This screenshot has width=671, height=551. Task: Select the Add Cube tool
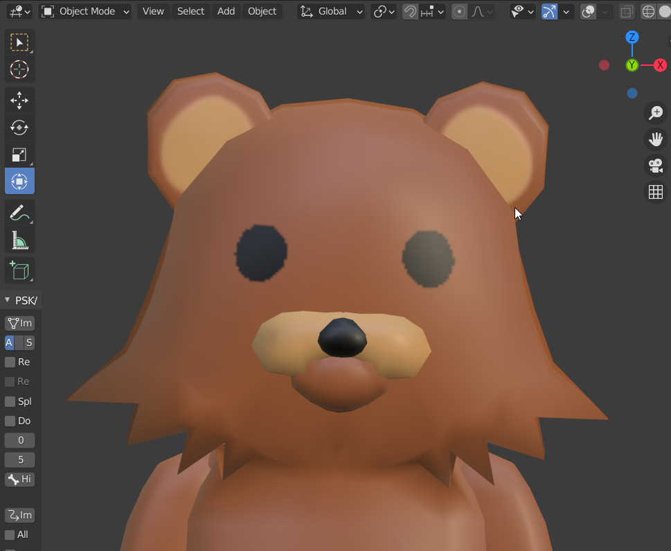point(19,271)
